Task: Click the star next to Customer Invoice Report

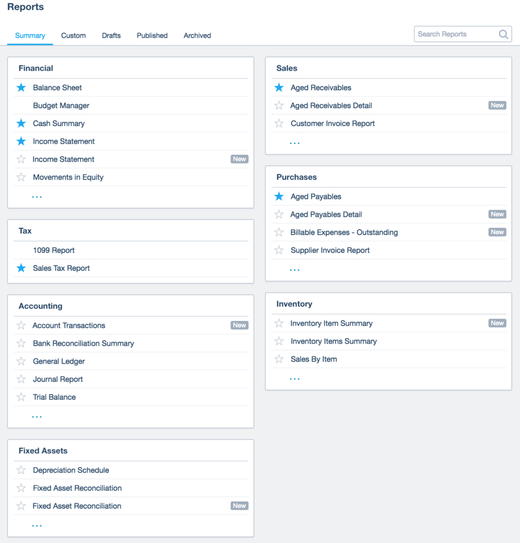Action: point(279,123)
